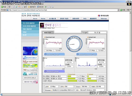Viewport: 132px width, 96px height.
Task: Open the 시스템소개 nav menu item
Action: pyautogui.click(x=53, y=19)
